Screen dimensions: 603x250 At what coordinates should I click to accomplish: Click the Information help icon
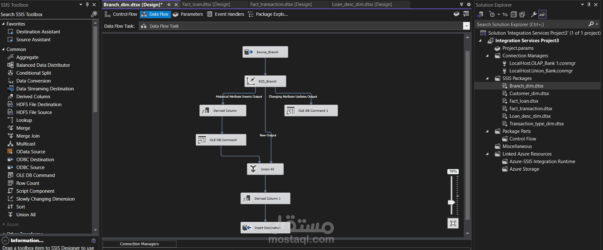point(93,241)
